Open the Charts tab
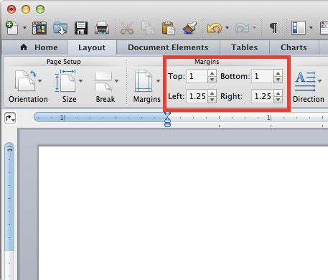Image resolution: width=328 pixels, height=280 pixels. coord(294,47)
